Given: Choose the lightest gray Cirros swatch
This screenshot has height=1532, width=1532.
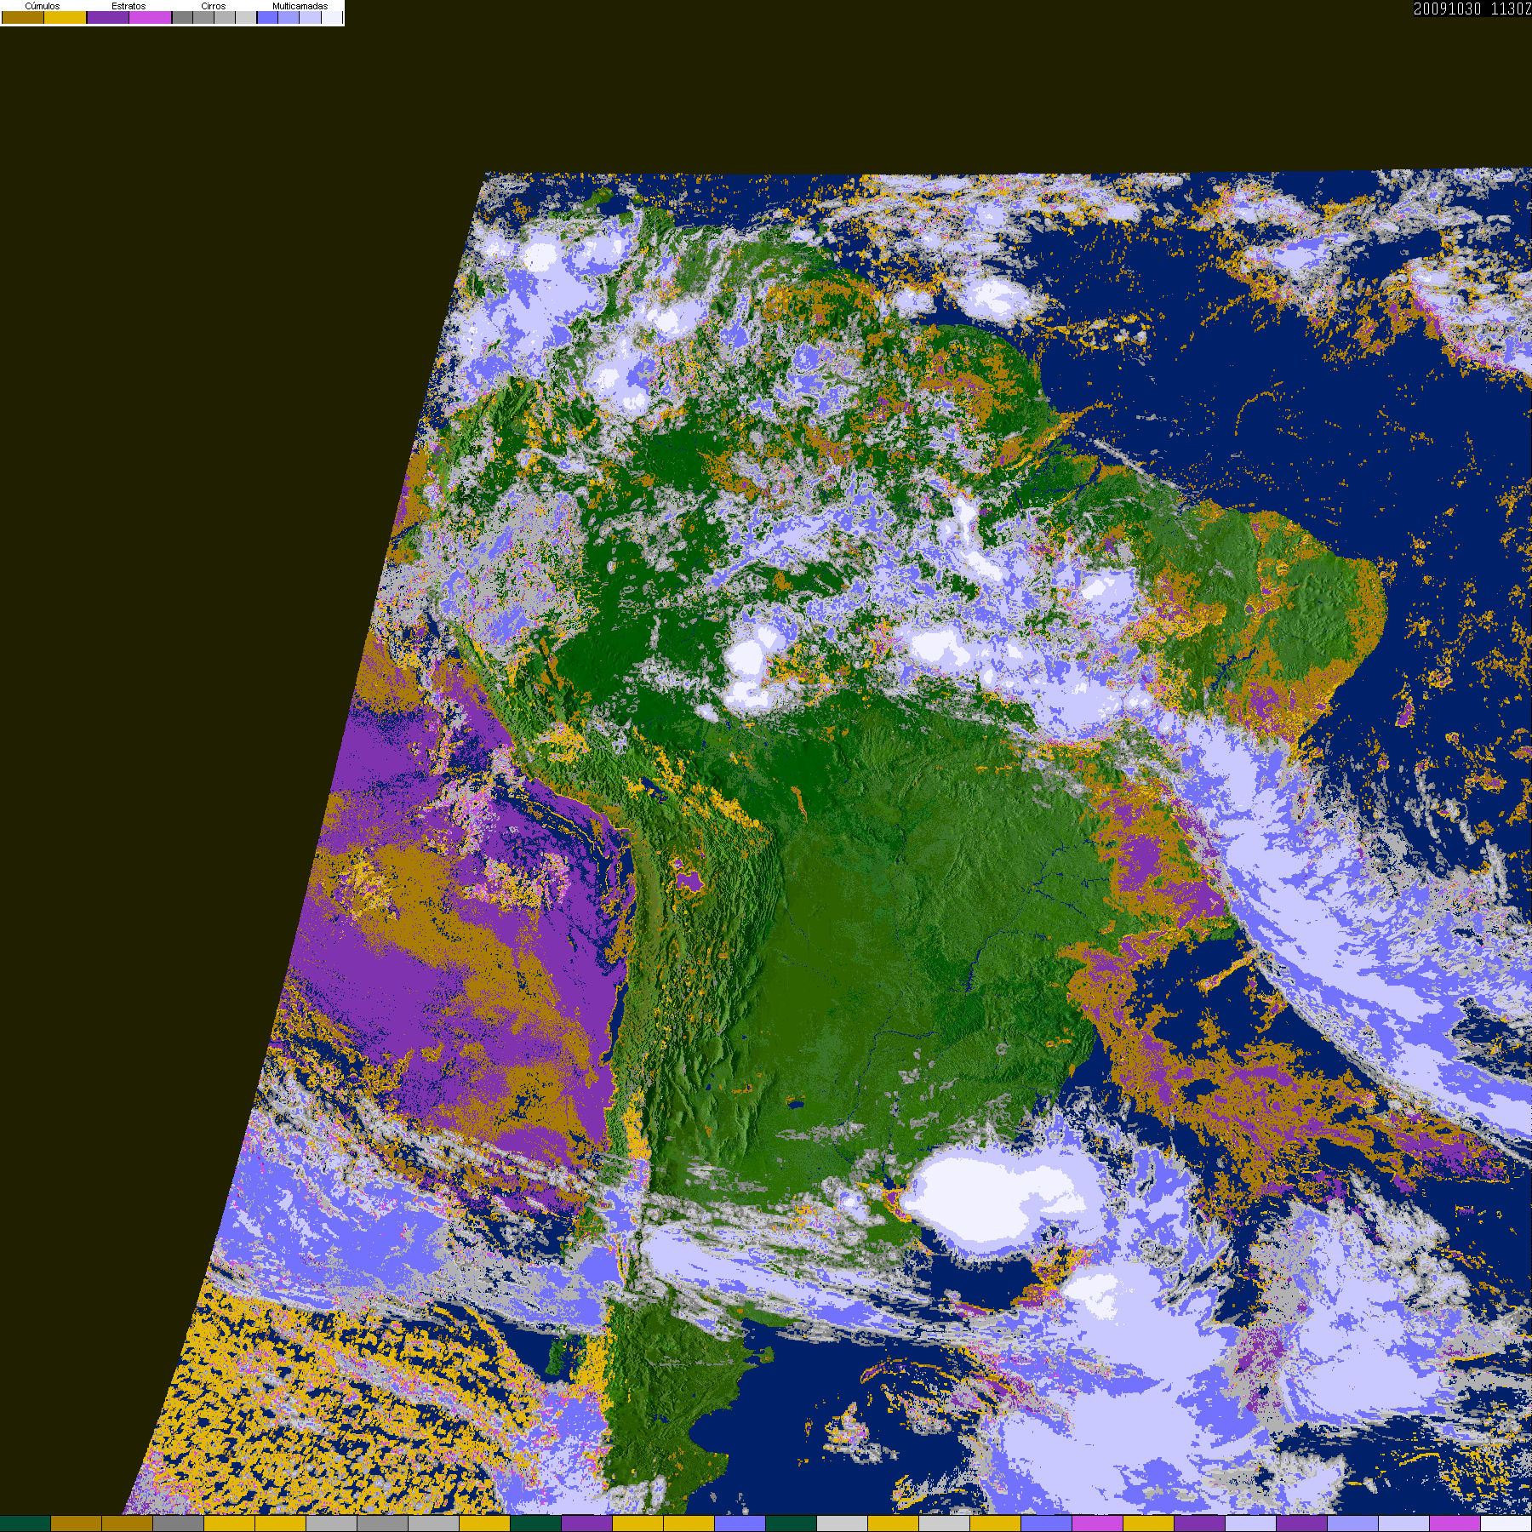Looking at the screenshot, I should click(246, 17).
